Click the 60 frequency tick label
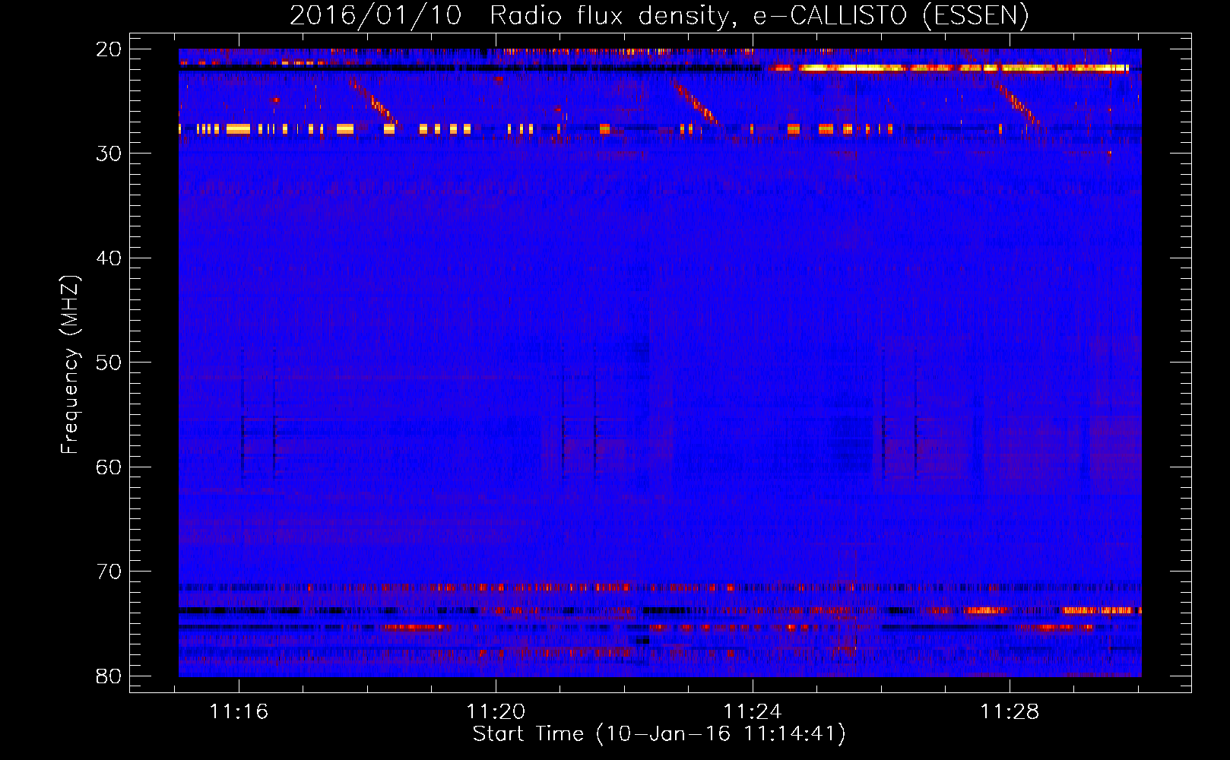Image resolution: width=1230 pixels, height=760 pixels. click(109, 467)
